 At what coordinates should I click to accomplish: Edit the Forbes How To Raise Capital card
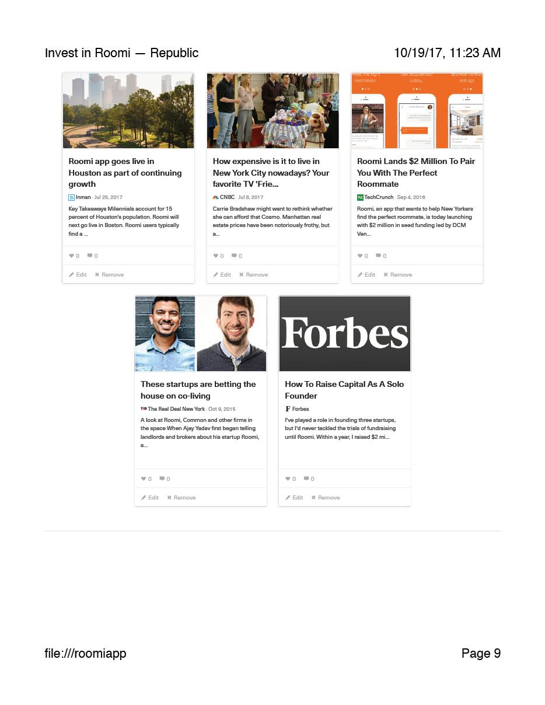(x=294, y=497)
